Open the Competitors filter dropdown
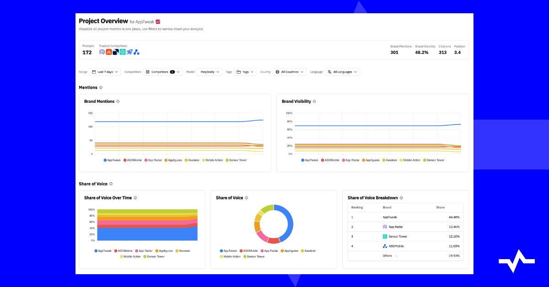The image size is (549, 287). (x=162, y=72)
